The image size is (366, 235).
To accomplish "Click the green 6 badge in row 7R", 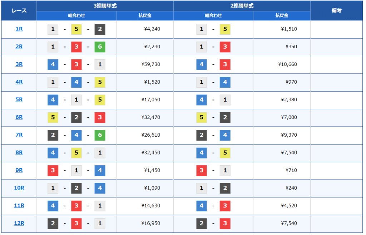I will point(100,135).
